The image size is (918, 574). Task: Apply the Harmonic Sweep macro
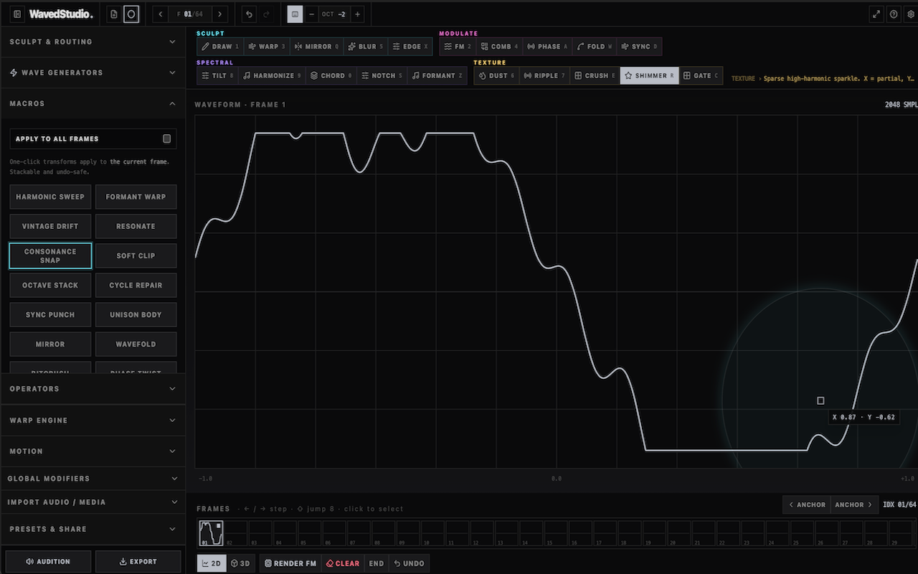pos(50,197)
